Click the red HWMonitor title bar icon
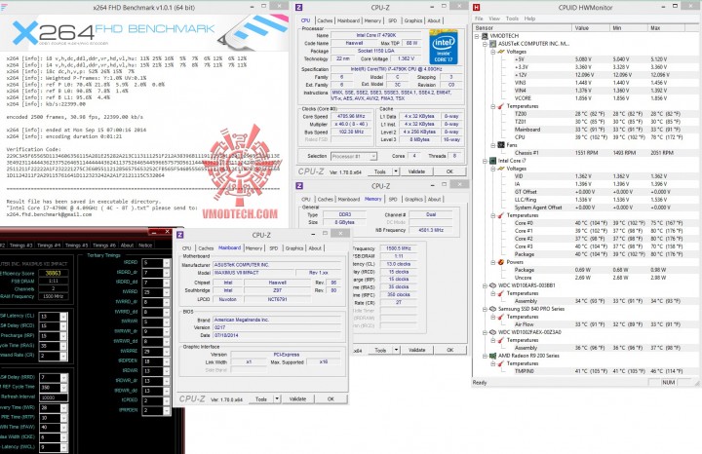The height and width of the screenshot is (454, 702). (477, 7)
